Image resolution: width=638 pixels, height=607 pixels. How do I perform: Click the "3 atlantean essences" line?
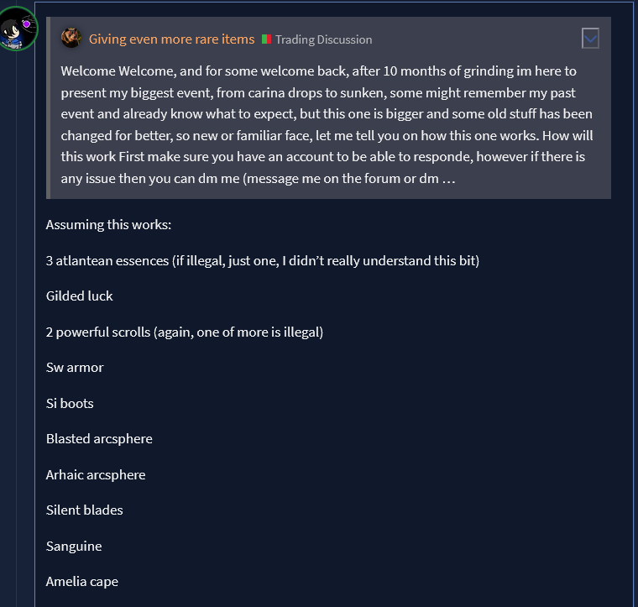(262, 260)
